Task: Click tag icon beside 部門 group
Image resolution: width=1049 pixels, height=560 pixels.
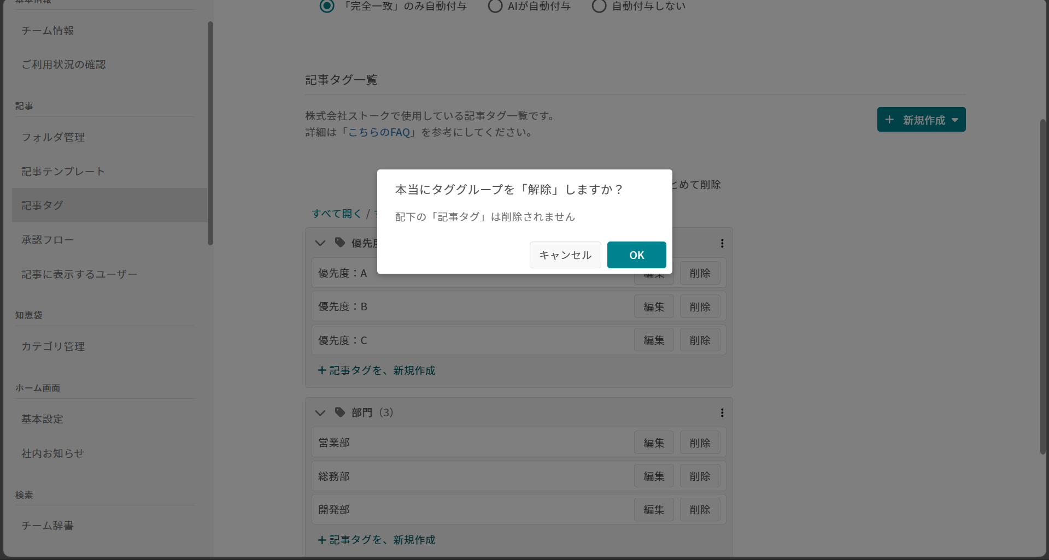Action: point(340,412)
